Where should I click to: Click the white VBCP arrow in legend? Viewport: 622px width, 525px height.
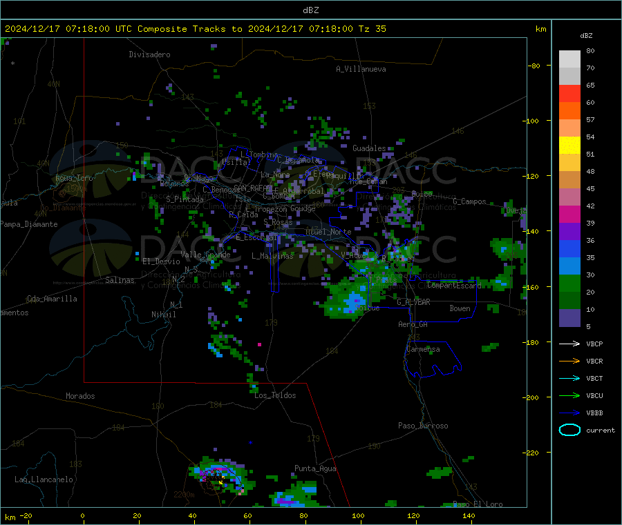point(569,344)
